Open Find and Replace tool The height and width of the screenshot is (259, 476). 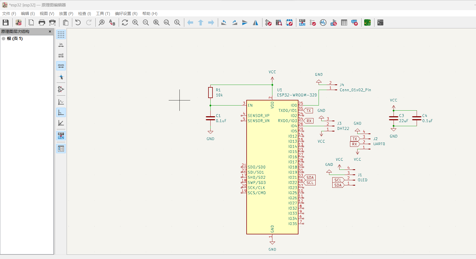[112, 22]
